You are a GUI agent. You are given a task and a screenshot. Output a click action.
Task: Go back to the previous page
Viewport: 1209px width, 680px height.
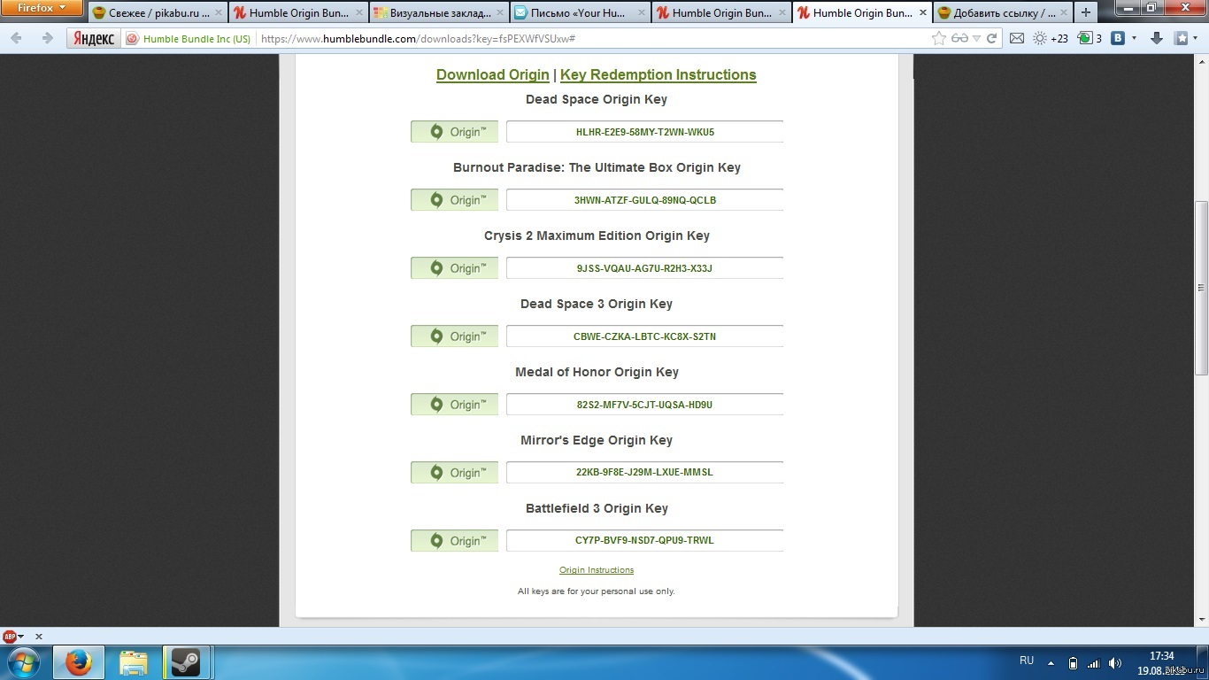coord(16,39)
